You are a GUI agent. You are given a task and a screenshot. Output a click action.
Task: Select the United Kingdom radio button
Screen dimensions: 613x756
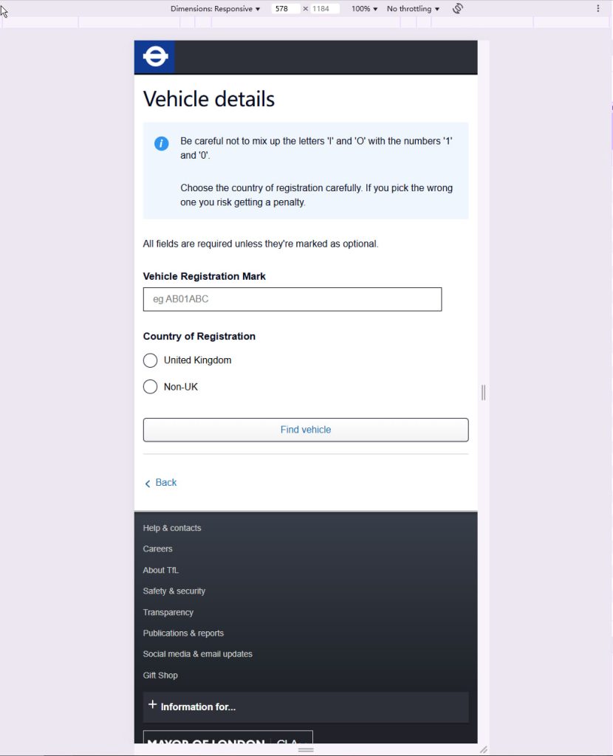[150, 360]
